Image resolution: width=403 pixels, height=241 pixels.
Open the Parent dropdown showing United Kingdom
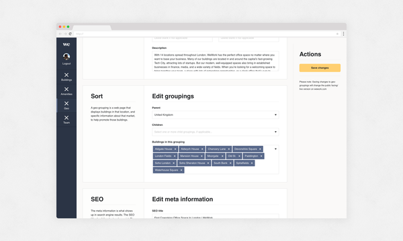(216, 114)
